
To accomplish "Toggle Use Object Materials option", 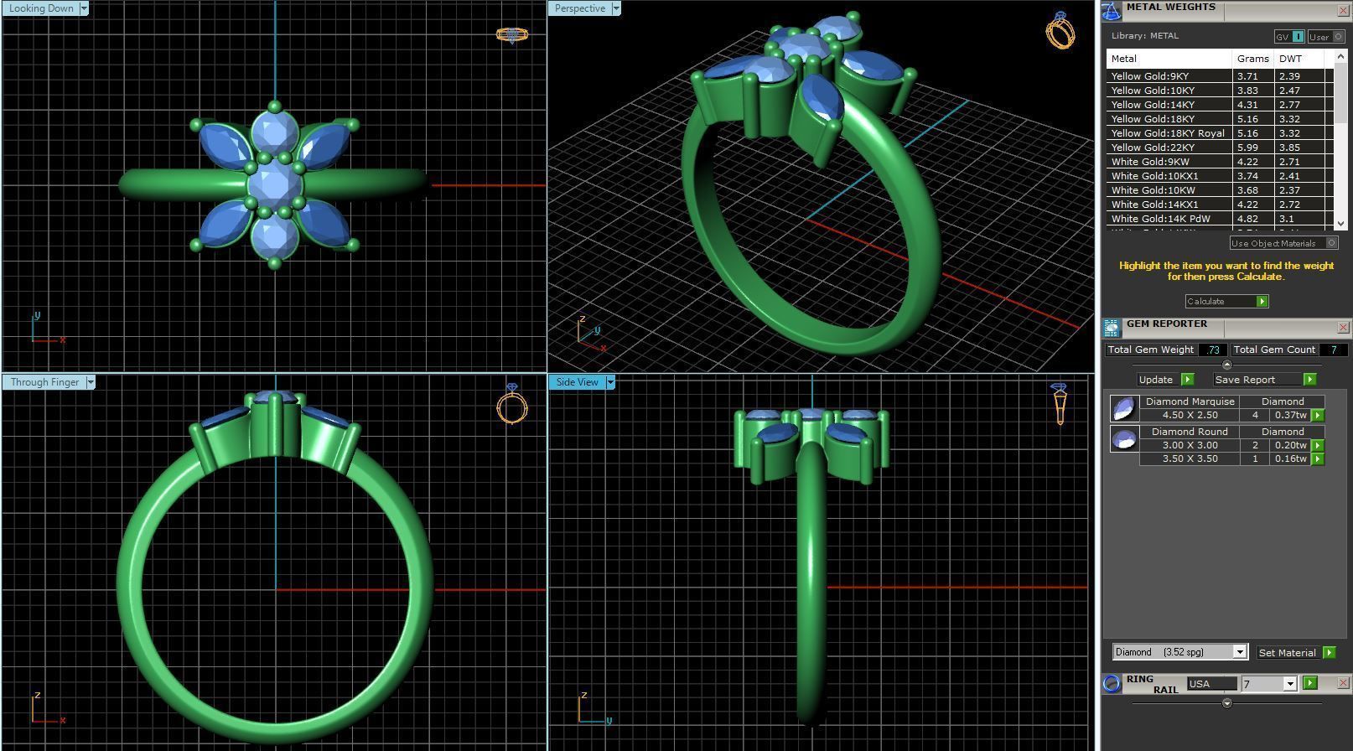I will pos(1283,243).
